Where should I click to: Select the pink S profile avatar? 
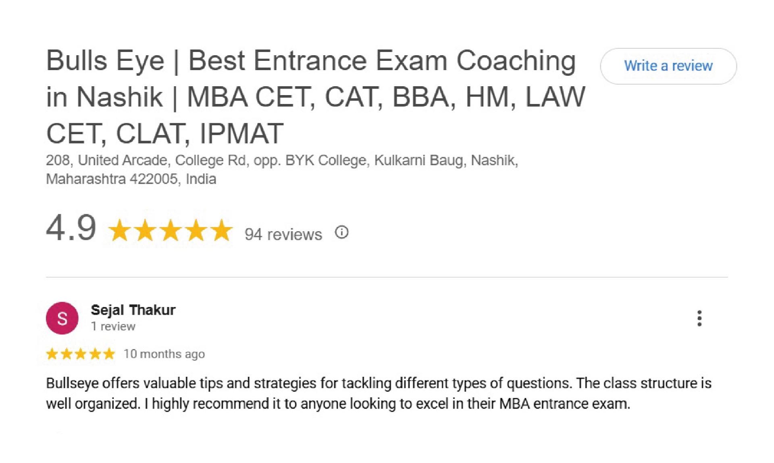(62, 318)
